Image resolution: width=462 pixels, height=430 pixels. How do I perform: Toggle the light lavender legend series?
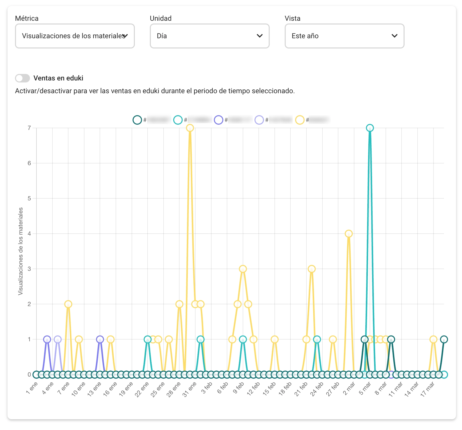[259, 120]
